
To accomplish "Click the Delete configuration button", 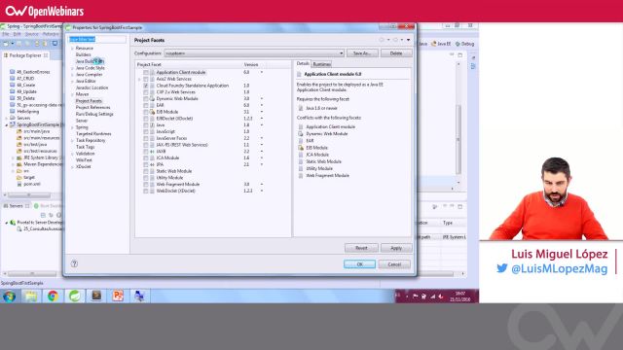I will point(396,53).
